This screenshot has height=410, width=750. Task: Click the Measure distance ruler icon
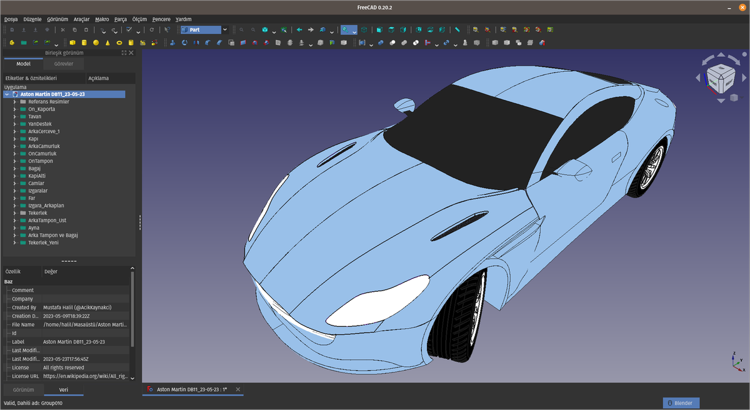pyautogui.click(x=457, y=29)
